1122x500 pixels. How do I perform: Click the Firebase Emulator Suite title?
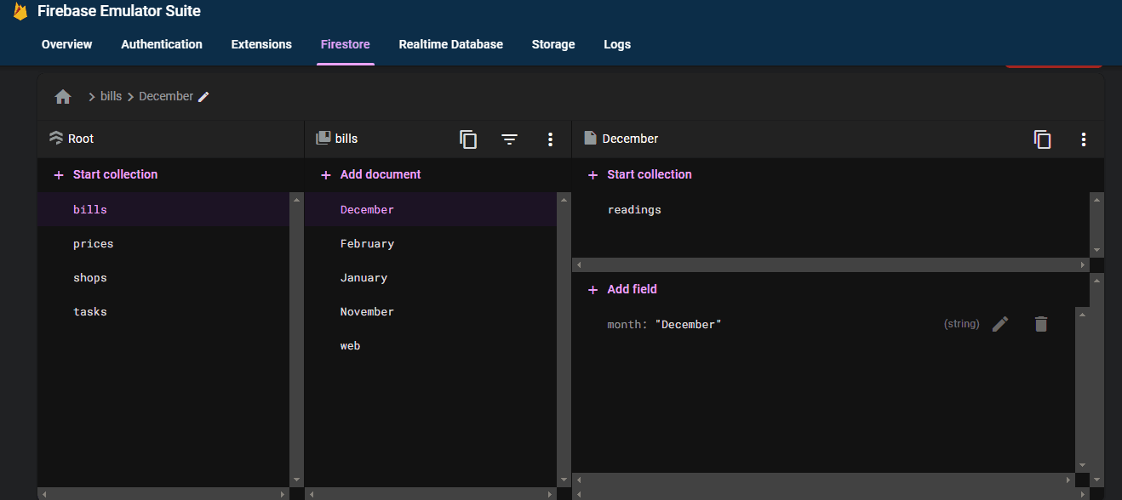(119, 12)
